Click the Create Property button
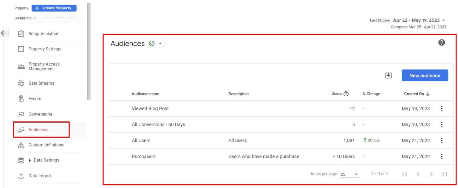Image resolution: width=458 pixels, height=188 pixels. point(54,8)
